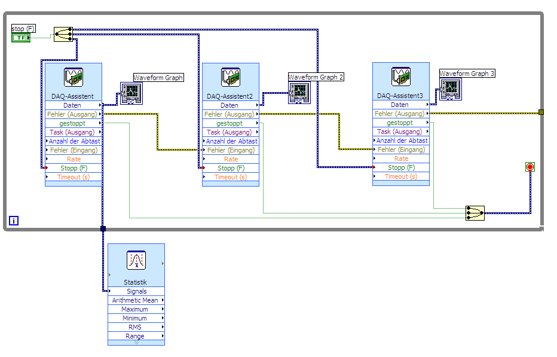
Task: Click the Waveform Graph 2 label
Action: pyautogui.click(x=316, y=77)
